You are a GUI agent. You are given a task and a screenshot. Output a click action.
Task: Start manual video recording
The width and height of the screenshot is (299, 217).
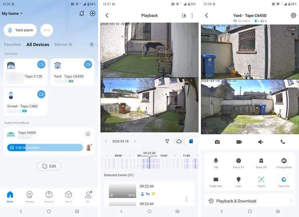click(239, 142)
